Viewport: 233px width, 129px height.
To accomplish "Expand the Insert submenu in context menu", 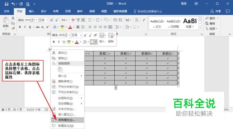I will pyautogui.click(x=67, y=76).
